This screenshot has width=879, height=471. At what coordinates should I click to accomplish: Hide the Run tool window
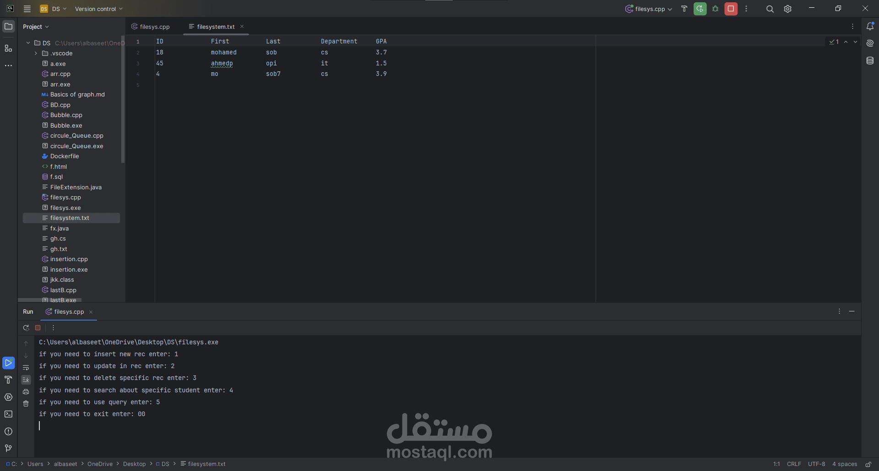[852, 311]
